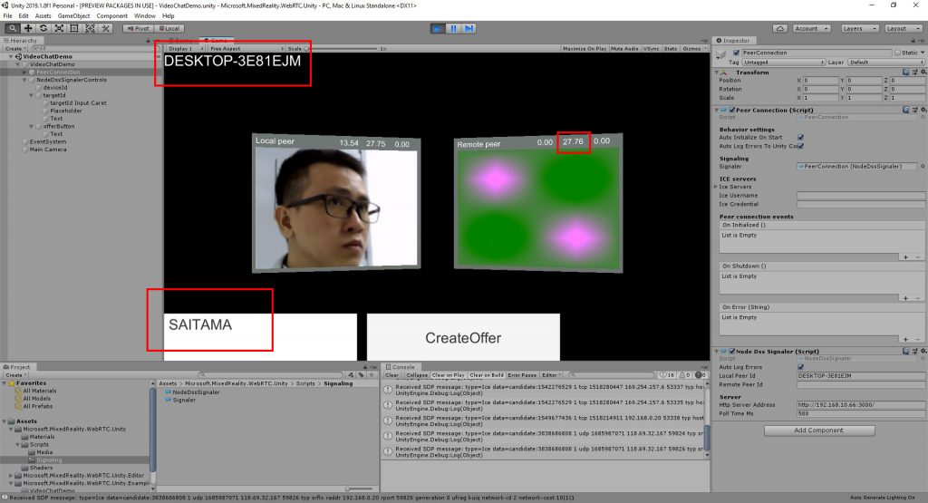Click the Pause button
Screen dimensions: 928x503
[x=453, y=28]
